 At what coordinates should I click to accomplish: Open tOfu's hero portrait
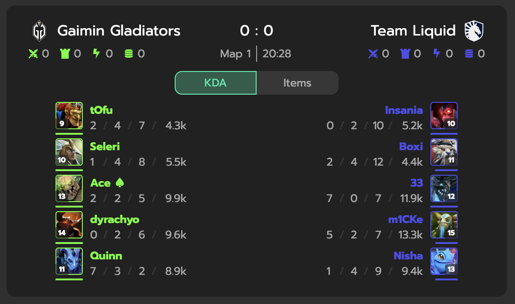[69, 116]
